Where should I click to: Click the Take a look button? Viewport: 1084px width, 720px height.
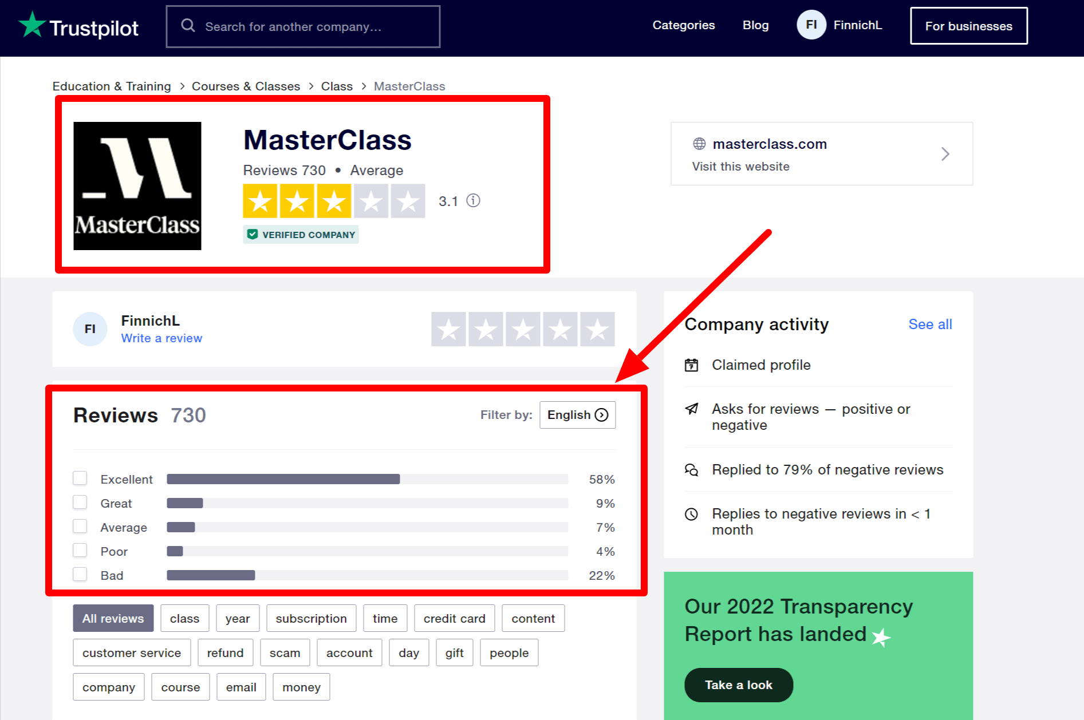pyautogui.click(x=739, y=685)
